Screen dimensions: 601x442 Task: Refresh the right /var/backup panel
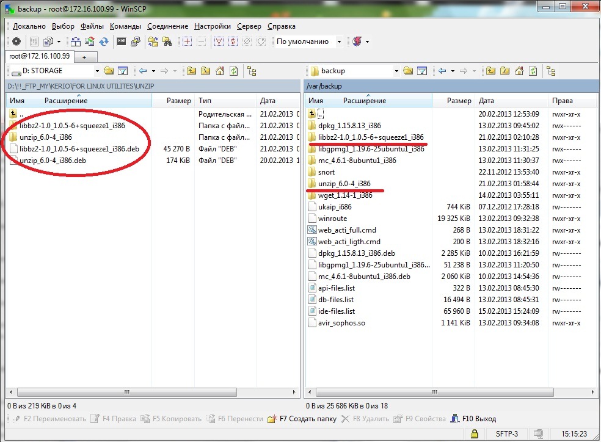point(533,71)
